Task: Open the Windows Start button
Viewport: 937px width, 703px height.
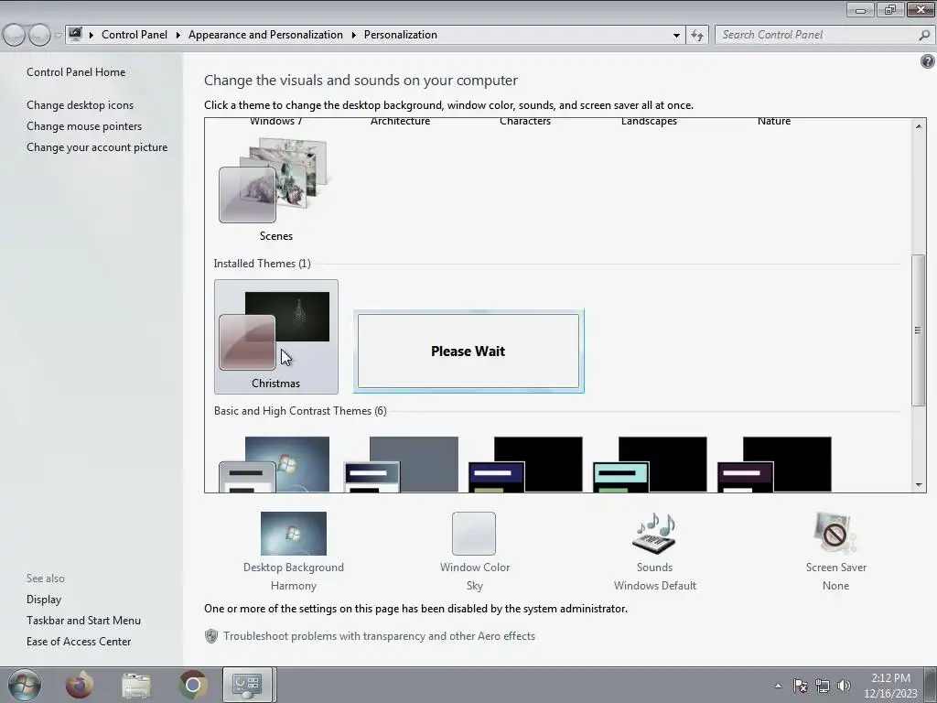Action: tap(25, 685)
